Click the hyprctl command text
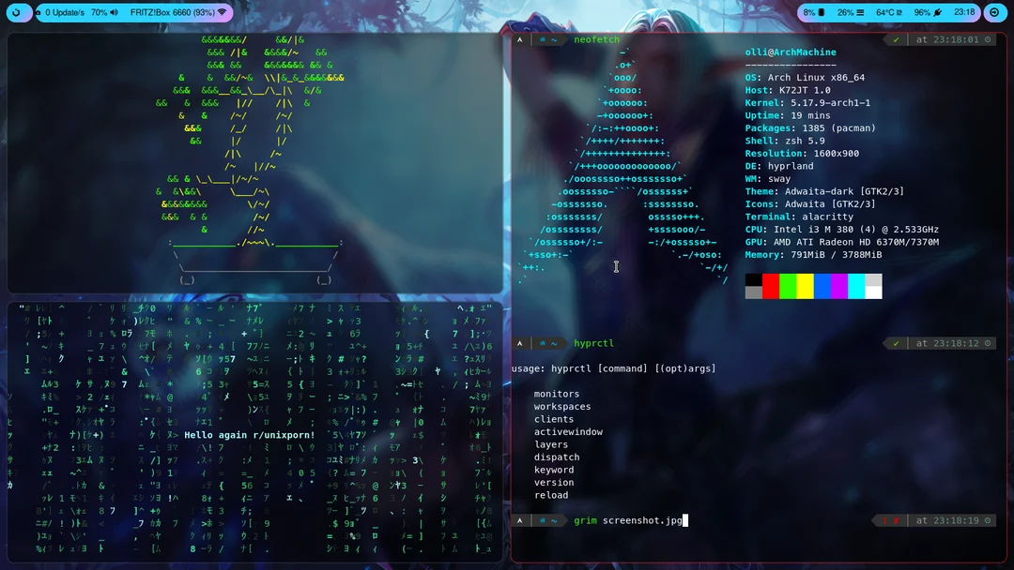 [593, 343]
